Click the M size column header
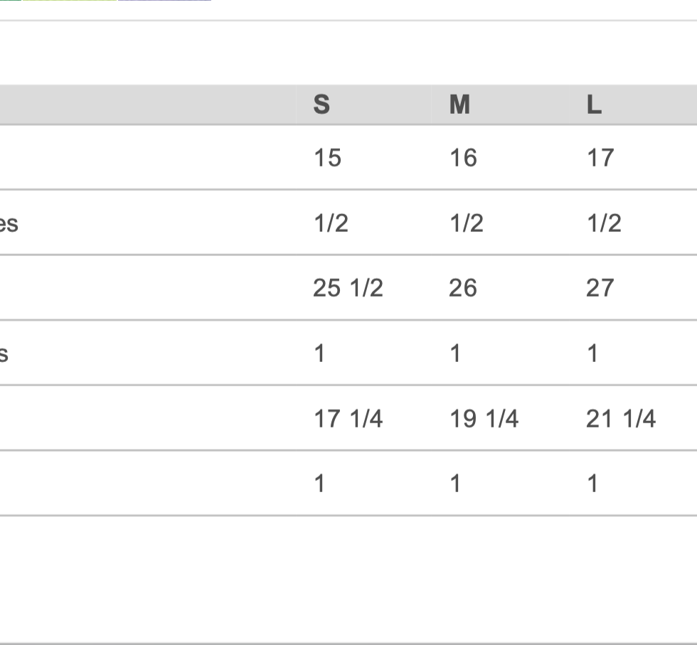The width and height of the screenshot is (697, 645). coord(459,105)
